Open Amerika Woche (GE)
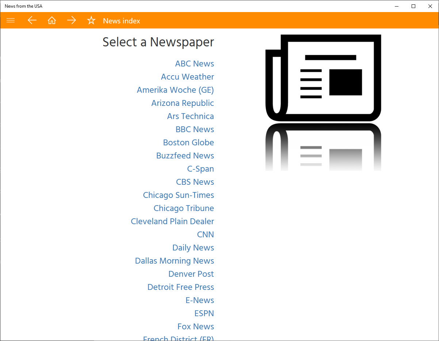The width and height of the screenshot is (439, 341). (x=175, y=90)
